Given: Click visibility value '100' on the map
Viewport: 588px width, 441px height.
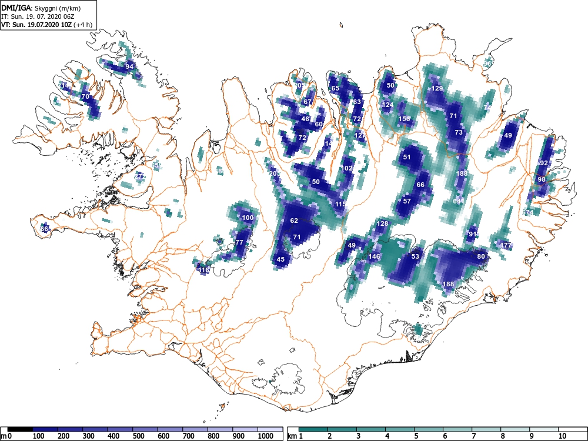Looking at the screenshot, I should tap(248, 218).
